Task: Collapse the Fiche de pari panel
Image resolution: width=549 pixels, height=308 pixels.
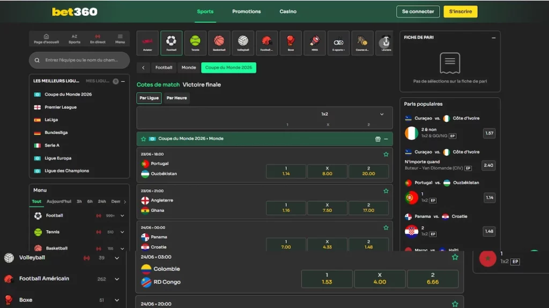Action: [493, 38]
